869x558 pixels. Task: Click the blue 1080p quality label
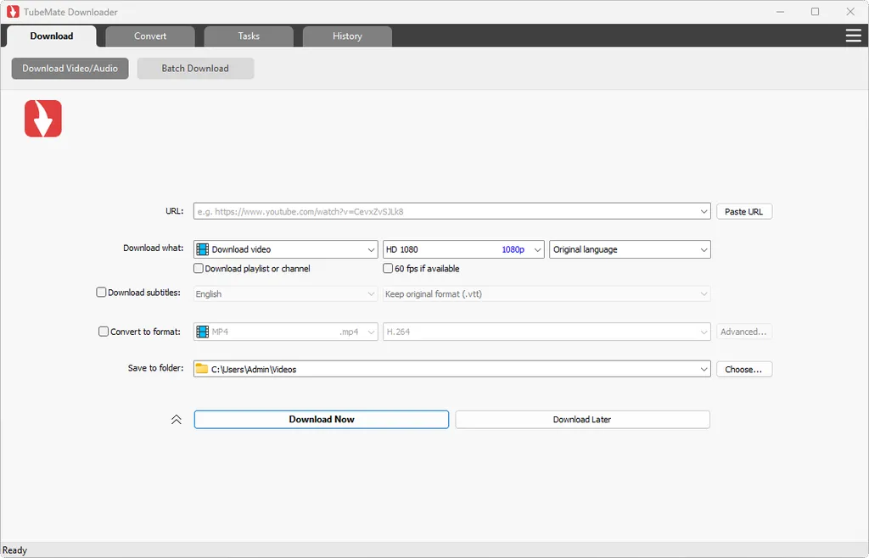513,249
